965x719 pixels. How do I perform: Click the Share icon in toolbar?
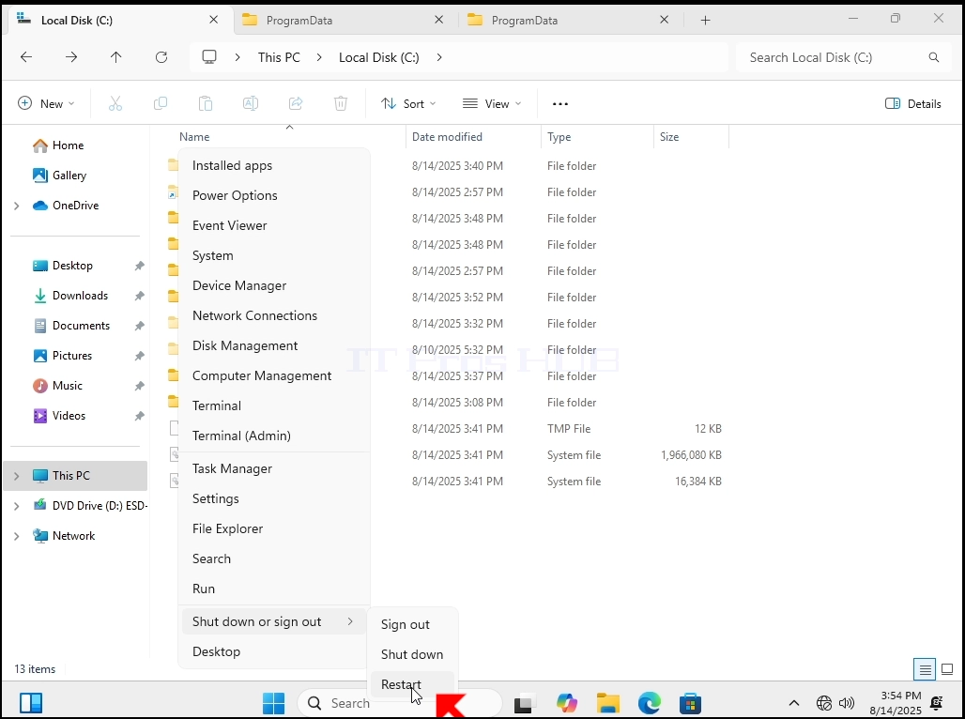296,103
